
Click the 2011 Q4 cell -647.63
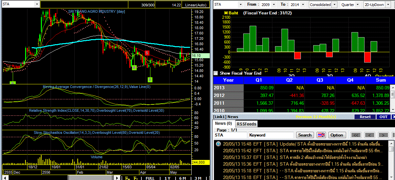350,103
